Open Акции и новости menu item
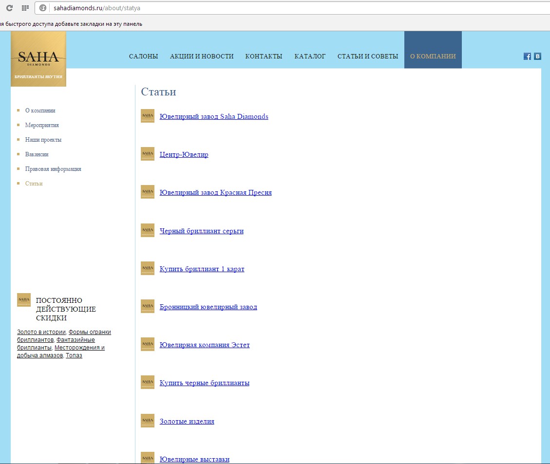Viewport: 550px width, 464px height. coord(202,56)
